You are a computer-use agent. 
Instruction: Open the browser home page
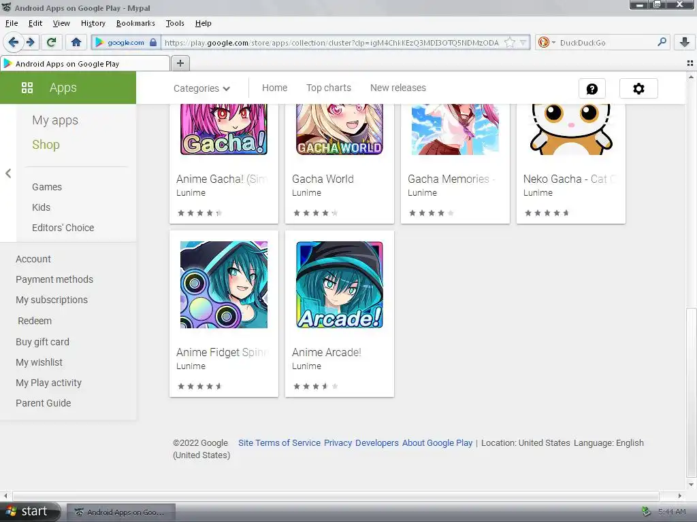76,43
